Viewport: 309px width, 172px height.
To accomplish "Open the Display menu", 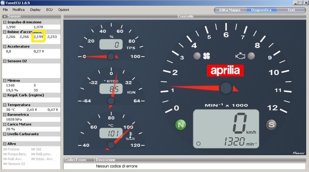I will [x=35, y=10].
